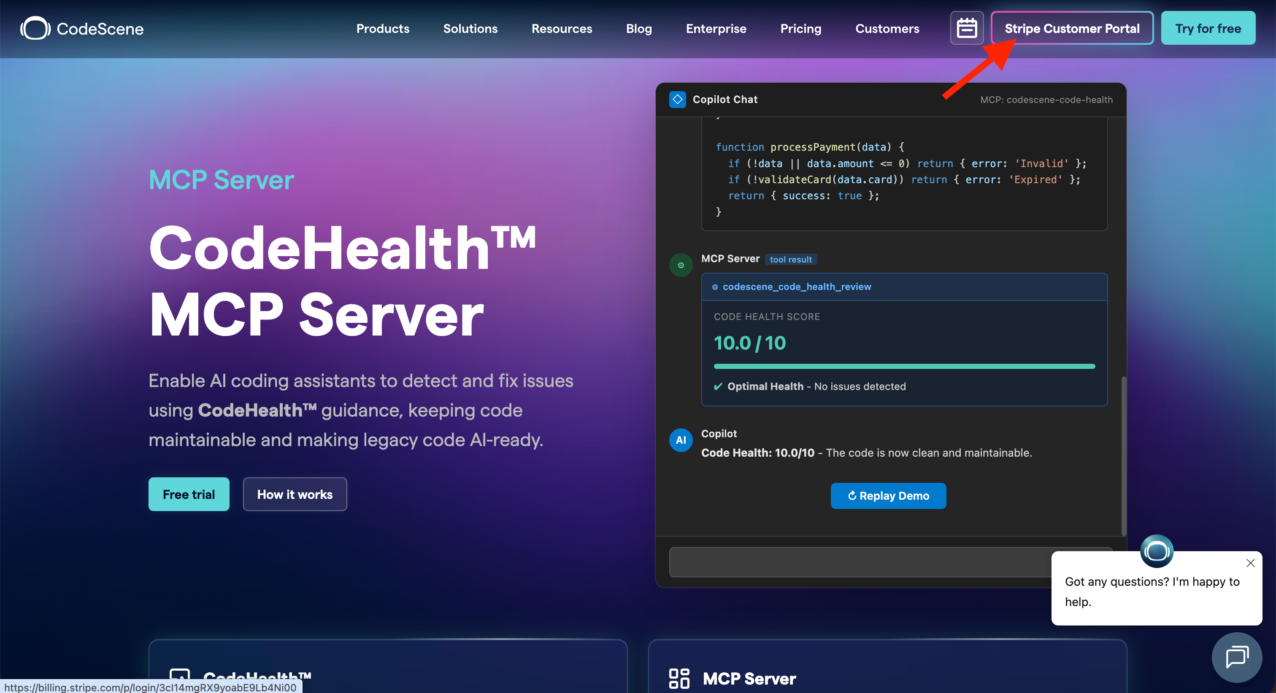
Task: Click the 'tool result' badge
Action: [x=791, y=259]
